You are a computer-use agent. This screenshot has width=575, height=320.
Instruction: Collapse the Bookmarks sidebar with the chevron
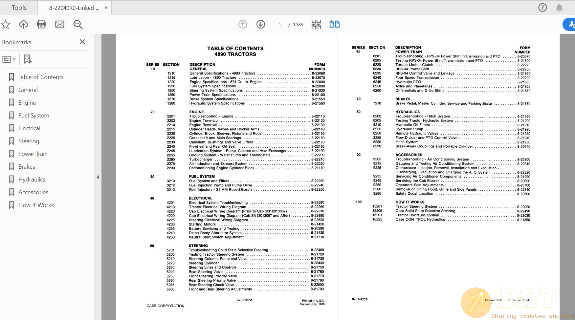[x=98, y=177]
